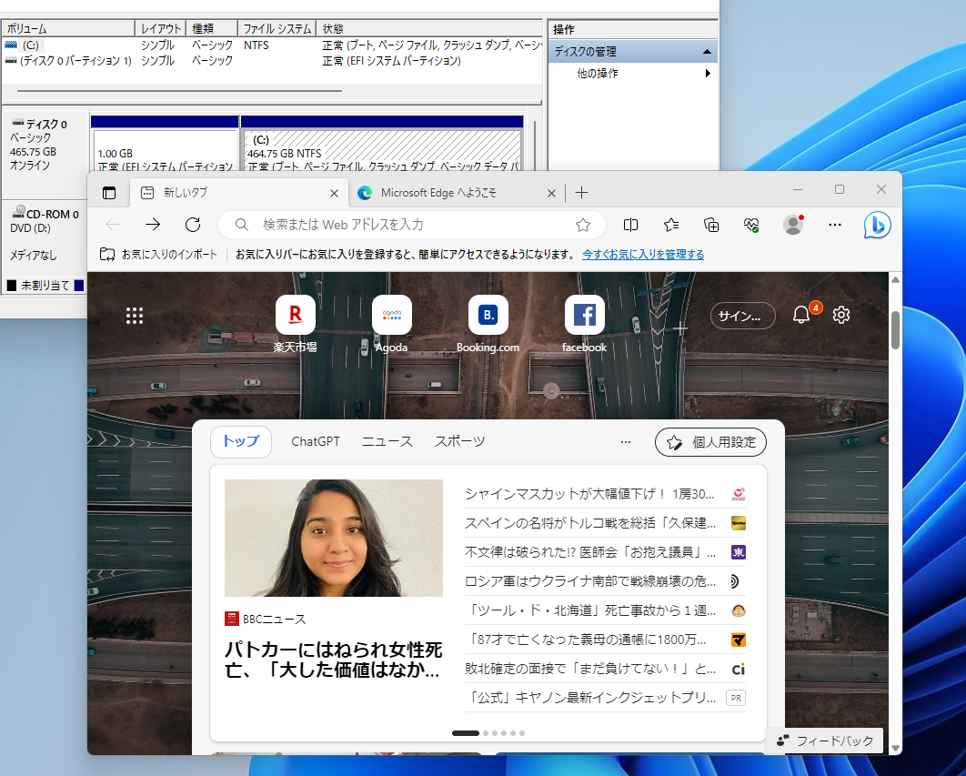Select (C:) volume row in Disk Management
966x776 pixels.
(x=271, y=45)
